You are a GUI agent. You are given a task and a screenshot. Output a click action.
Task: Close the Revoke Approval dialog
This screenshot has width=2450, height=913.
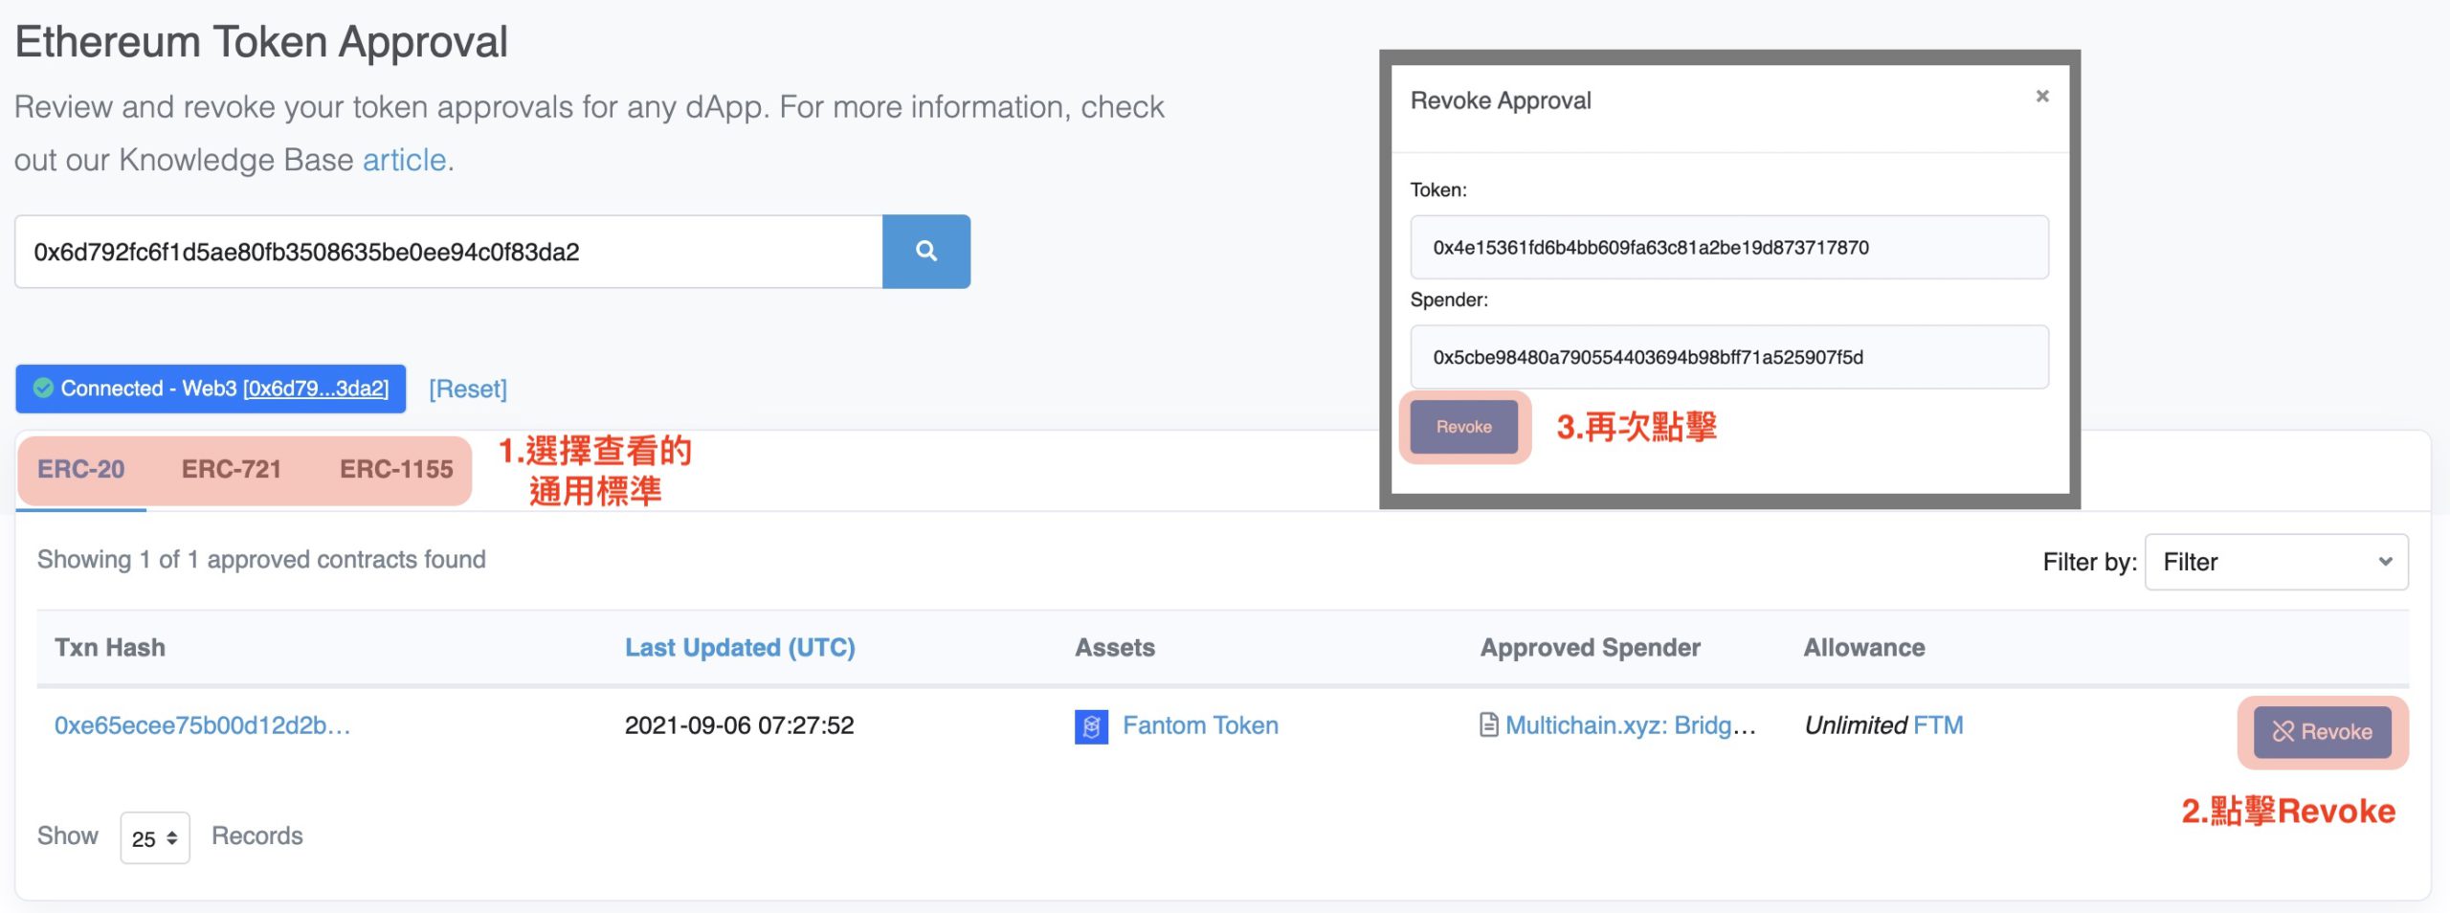[x=2041, y=96]
